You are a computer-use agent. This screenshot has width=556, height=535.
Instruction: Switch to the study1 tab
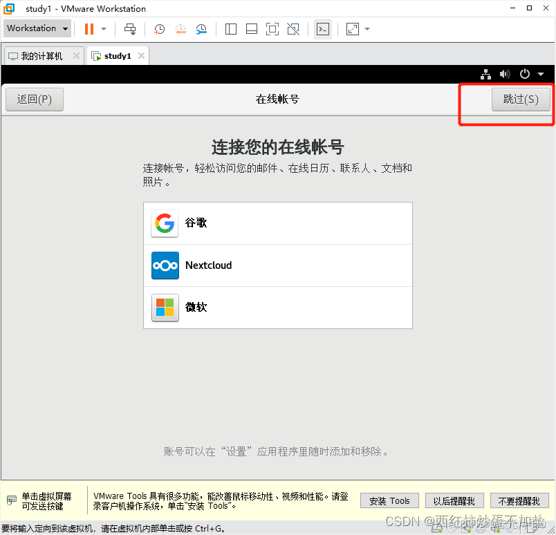[118, 56]
